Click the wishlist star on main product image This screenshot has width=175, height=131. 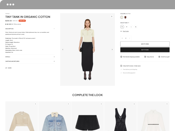point(112,16)
